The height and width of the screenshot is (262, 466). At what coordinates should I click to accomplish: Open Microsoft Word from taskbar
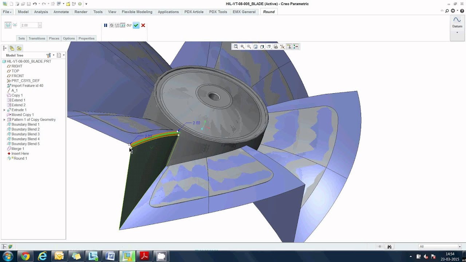110,256
